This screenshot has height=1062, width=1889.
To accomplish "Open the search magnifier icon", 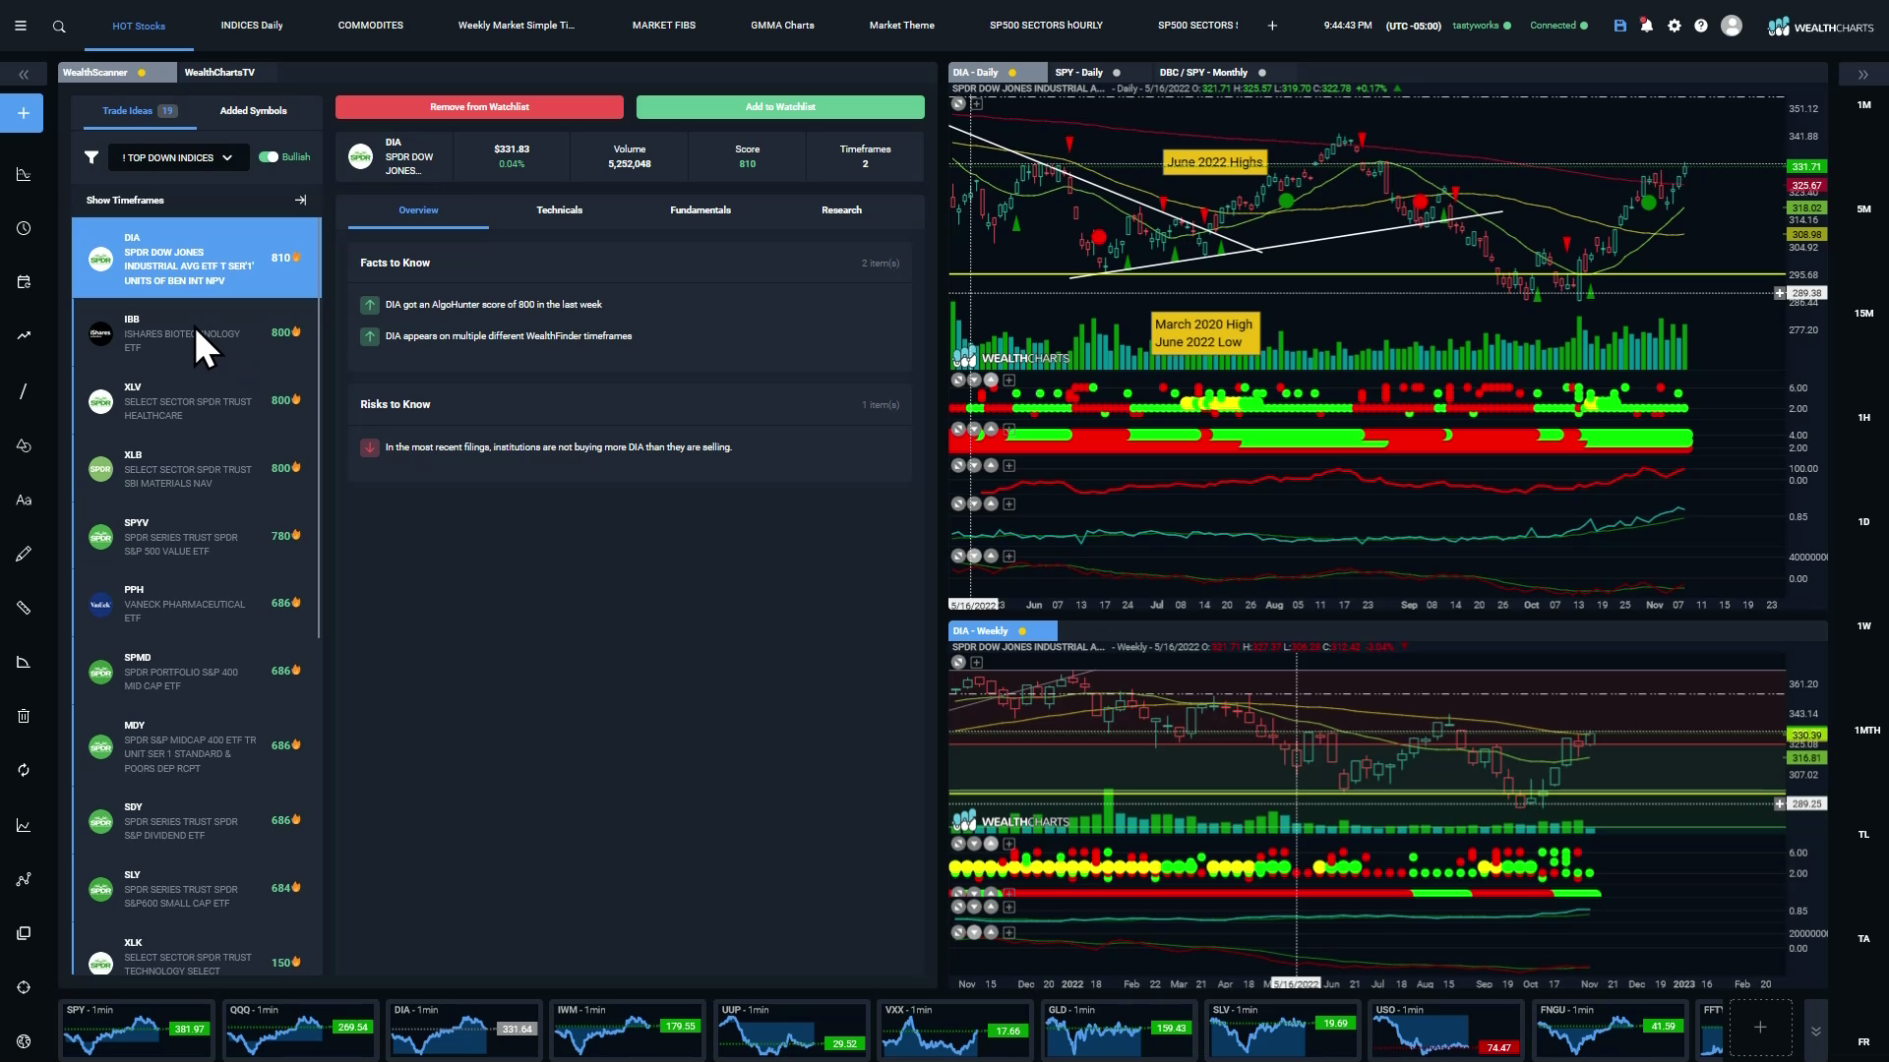I will (59, 27).
